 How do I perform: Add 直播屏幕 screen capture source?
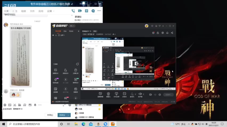[100, 95]
